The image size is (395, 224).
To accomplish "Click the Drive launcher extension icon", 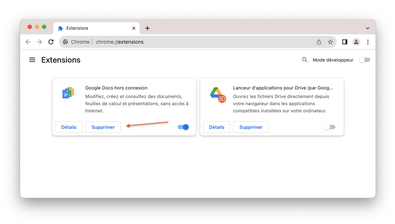I will [x=218, y=95].
